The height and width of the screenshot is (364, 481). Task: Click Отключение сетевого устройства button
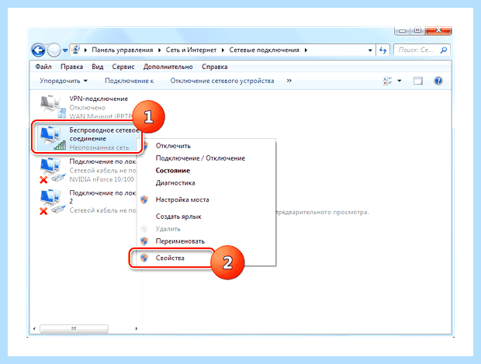pyautogui.click(x=222, y=81)
